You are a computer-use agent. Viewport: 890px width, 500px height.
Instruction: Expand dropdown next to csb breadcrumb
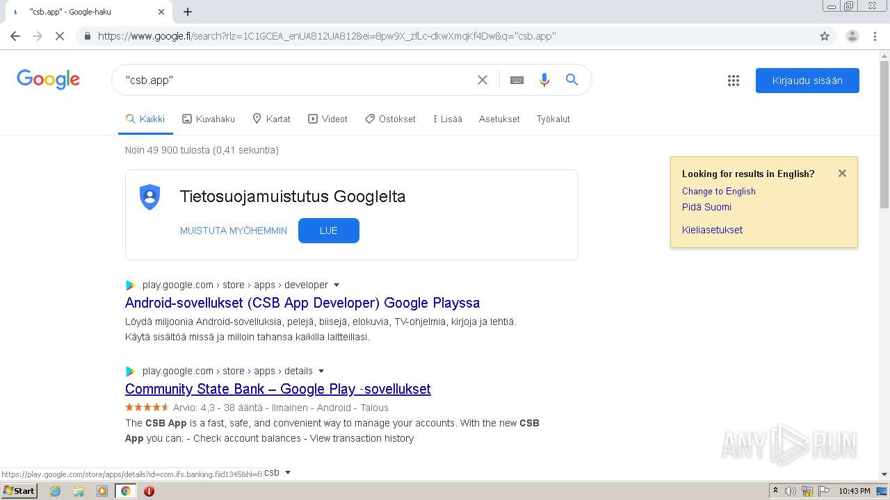[x=288, y=473]
